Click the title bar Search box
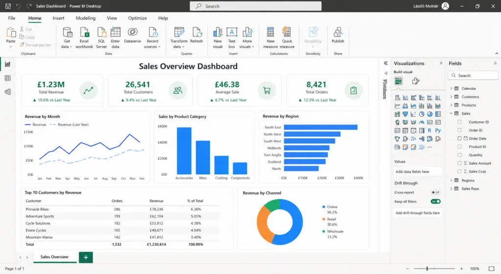The image size is (501, 274). click(x=255, y=6)
